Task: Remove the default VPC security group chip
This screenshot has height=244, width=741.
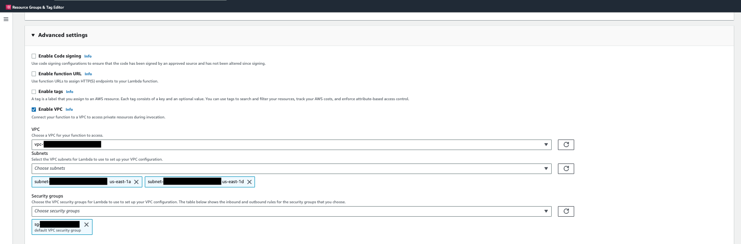Action: (86, 224)
